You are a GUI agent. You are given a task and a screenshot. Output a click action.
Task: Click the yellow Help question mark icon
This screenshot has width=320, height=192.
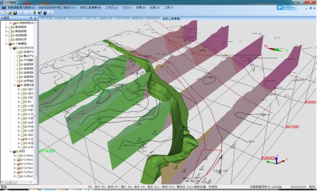pyautogui.click(x=34, y=13)
